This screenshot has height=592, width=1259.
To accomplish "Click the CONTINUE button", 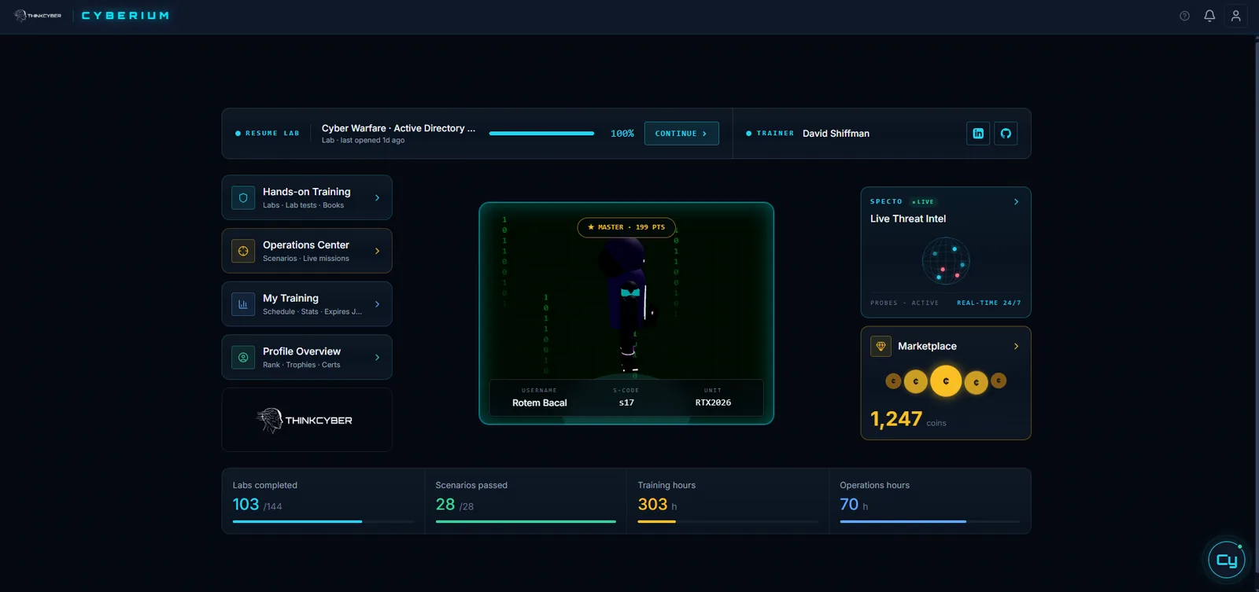I will click(681, 134).
